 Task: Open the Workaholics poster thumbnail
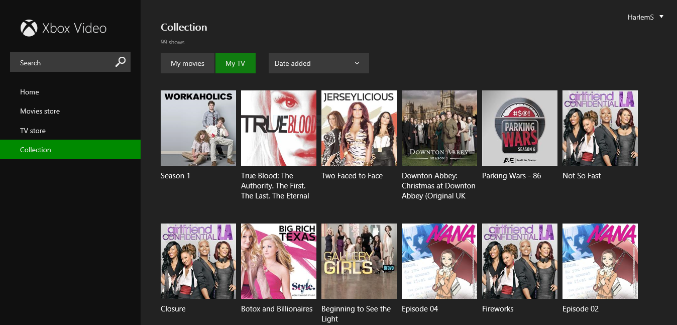pyautogui.click(x=198, y=128)
